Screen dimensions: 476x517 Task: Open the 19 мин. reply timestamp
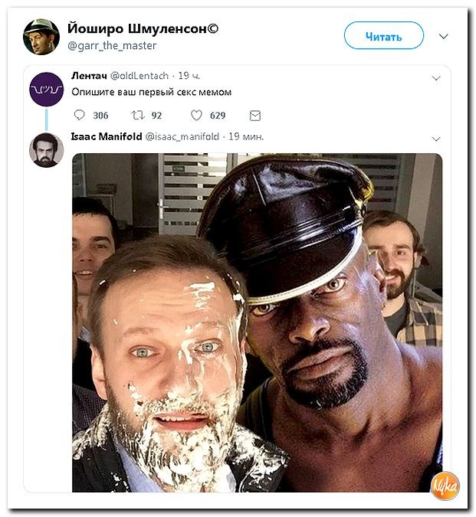247,136
